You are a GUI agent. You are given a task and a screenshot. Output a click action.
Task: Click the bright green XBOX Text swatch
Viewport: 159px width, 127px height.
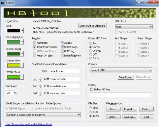[14, 77]
